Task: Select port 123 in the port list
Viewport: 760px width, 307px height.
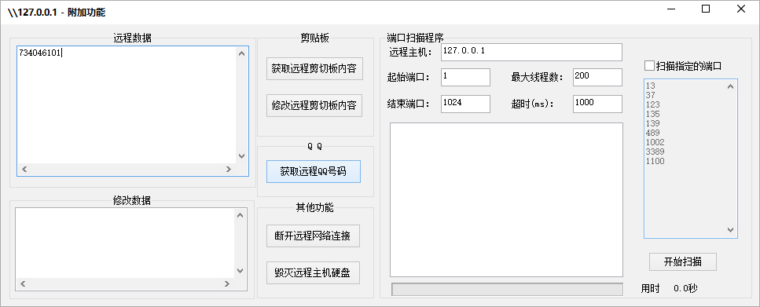Action: (652, 104)
